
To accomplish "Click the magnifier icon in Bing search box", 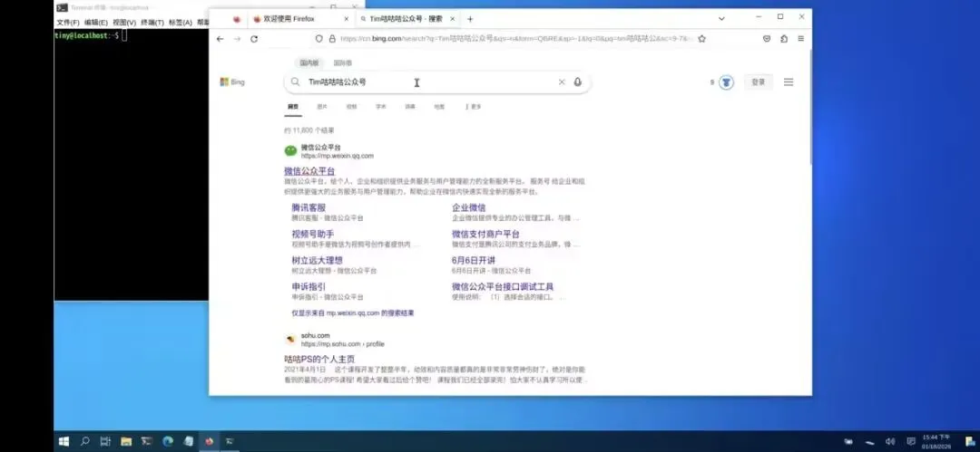I will 296,82.
